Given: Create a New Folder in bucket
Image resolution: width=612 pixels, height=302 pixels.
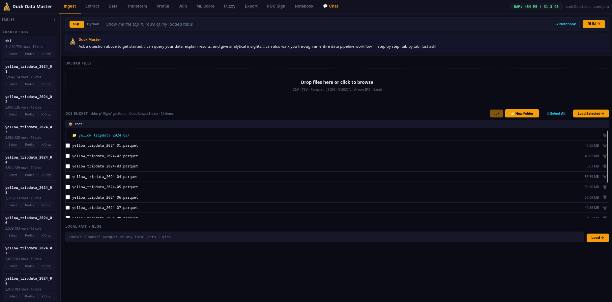Looking at the screenshot, I should click(x=522, y=113).
